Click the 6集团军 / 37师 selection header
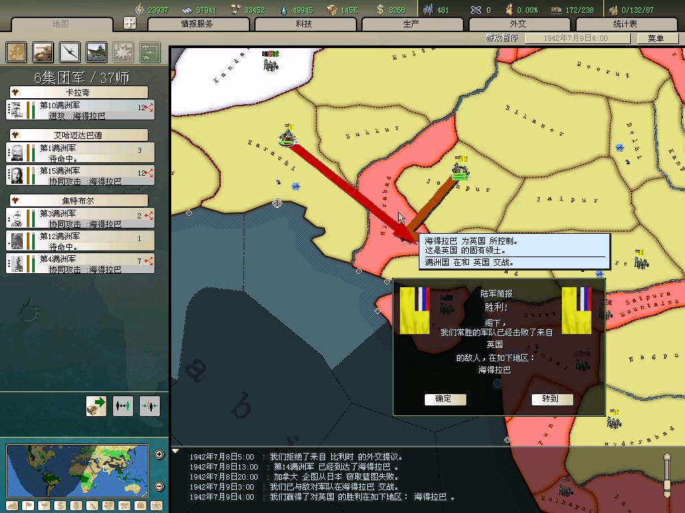Viewport: 685px width, 513px height. coord(82,77)
